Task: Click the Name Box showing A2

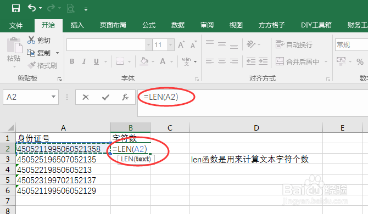Action: tap(26, 97)
